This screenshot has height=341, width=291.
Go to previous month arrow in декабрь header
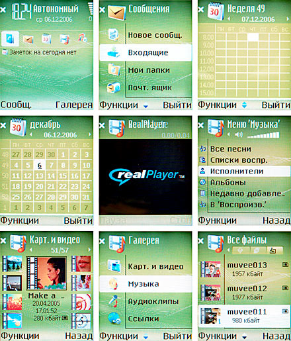click(x=31, y=134)
